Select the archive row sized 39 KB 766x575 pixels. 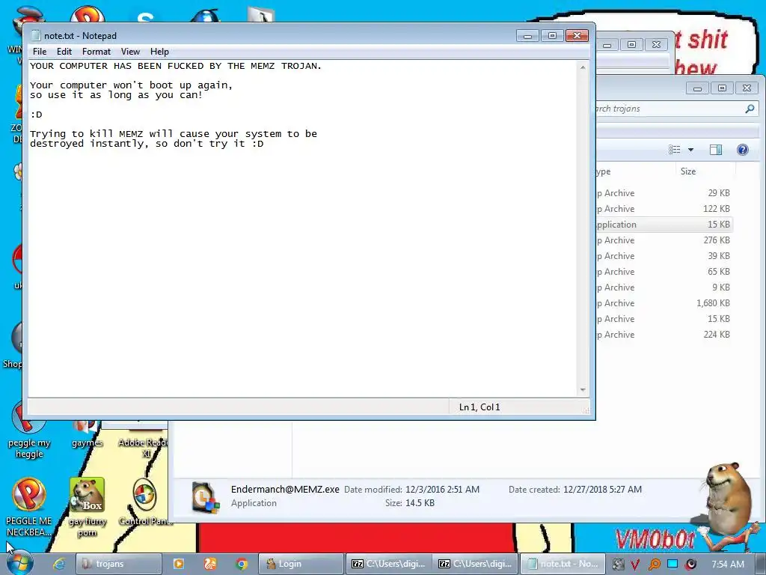point(664,256)
